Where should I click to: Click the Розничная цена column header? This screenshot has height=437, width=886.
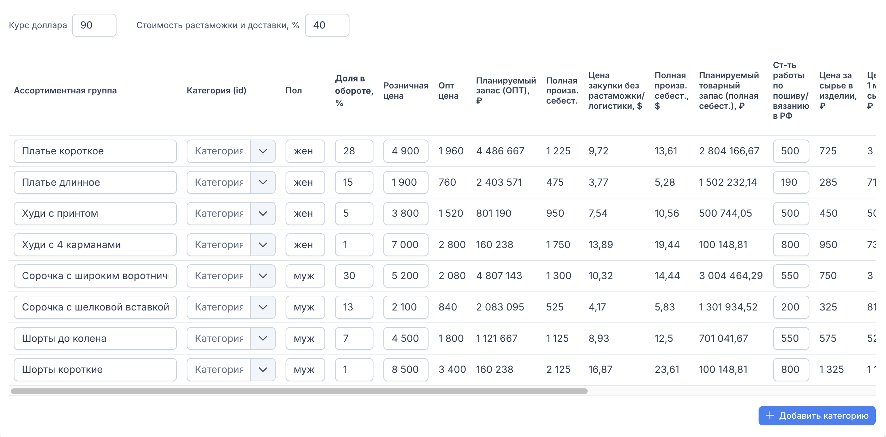tap(406, 91)
